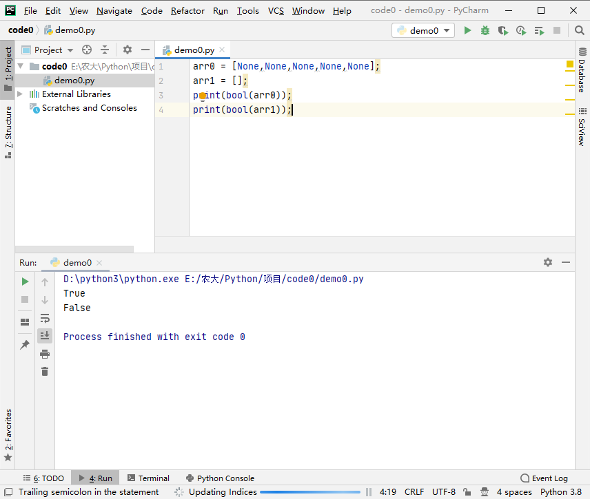Screen dimensions: 590x499
Task: Toggle pin tab in Run panel
Action: point(25,345)
